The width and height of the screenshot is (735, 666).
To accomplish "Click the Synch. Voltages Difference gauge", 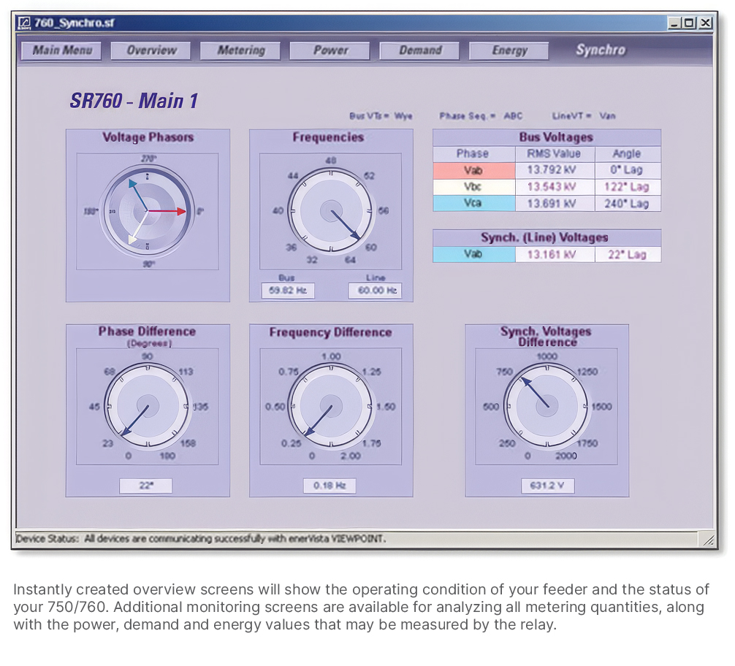I will [547, 406].
